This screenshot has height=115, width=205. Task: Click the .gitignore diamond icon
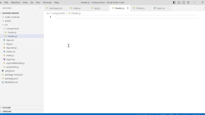click(3, 71)
